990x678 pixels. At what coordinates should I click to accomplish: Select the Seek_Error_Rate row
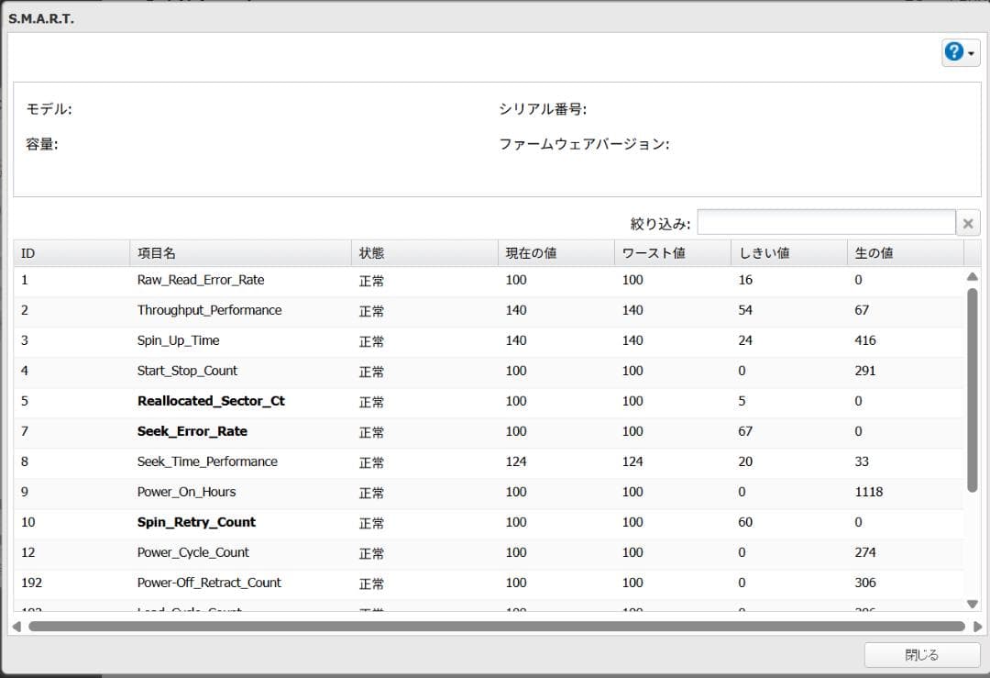367,431
